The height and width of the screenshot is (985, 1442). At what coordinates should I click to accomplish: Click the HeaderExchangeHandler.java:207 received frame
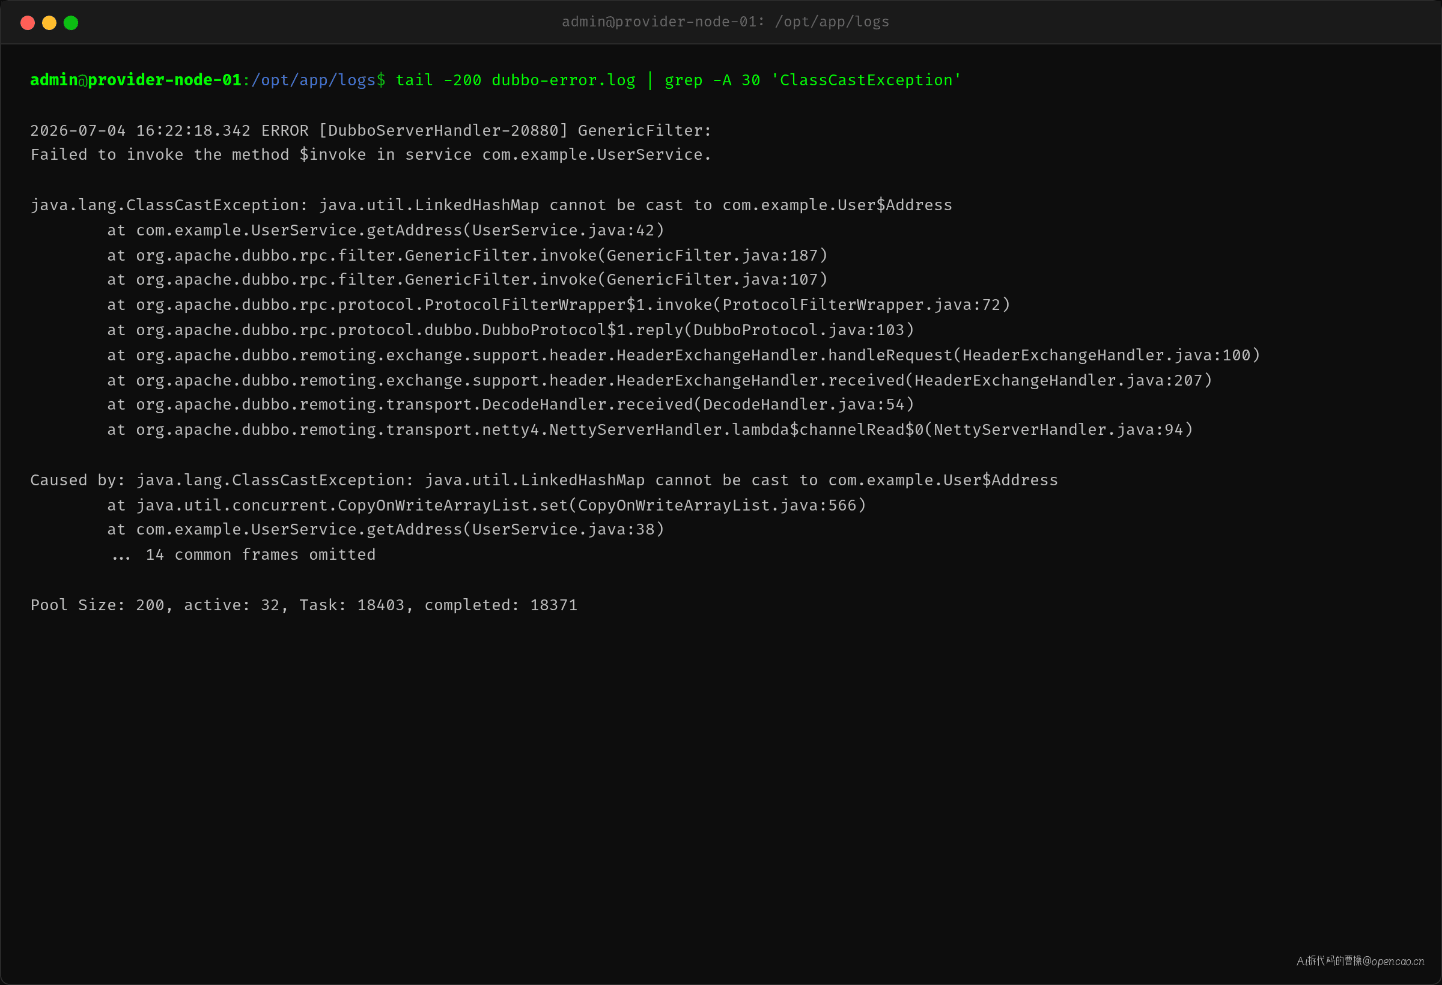click(660, 381)
